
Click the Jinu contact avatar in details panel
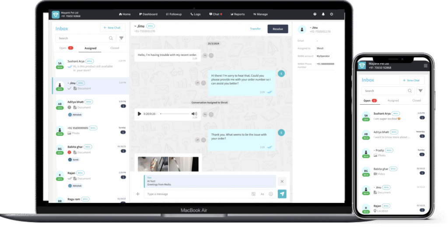pos(302,29)
